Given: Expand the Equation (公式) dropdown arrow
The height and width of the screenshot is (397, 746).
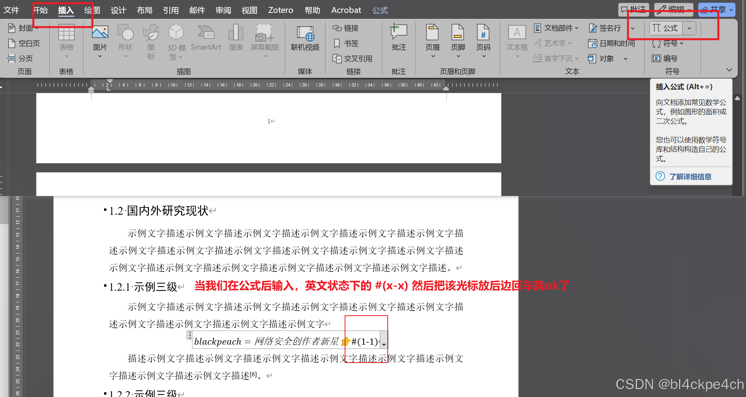Looking at the screenshot, I should point(689,28).
